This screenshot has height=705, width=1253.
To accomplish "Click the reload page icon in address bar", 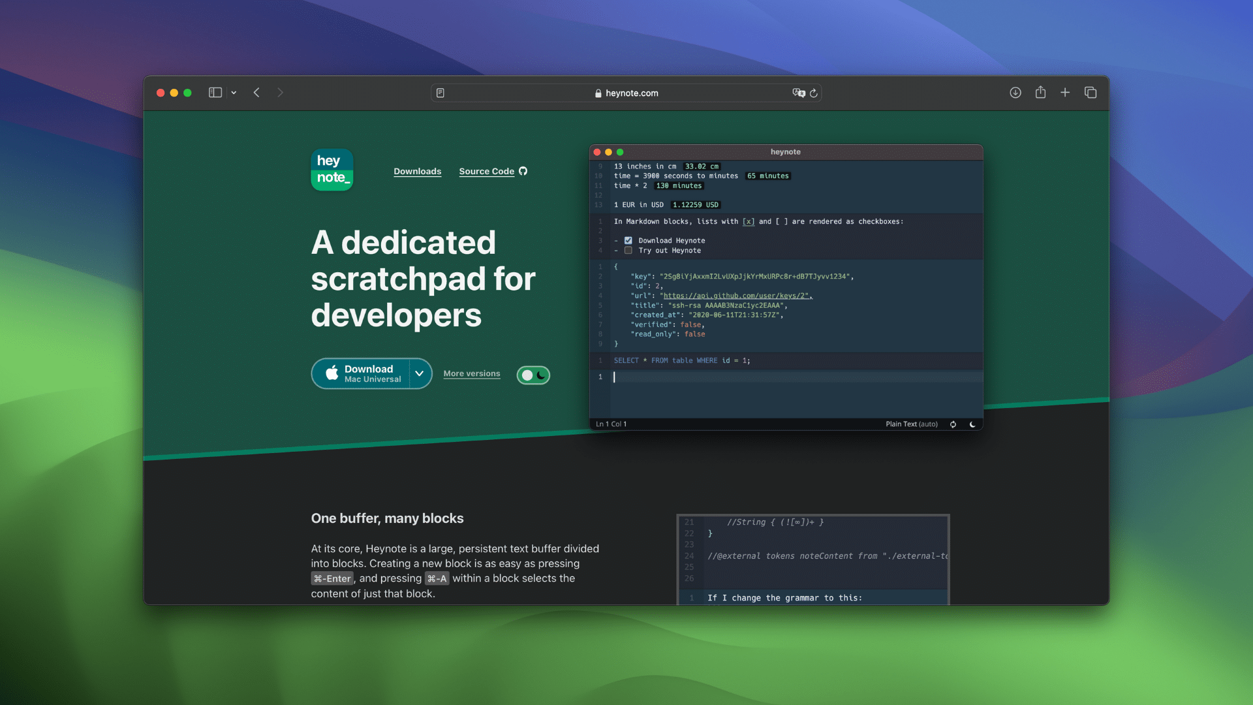I will 813,93.
